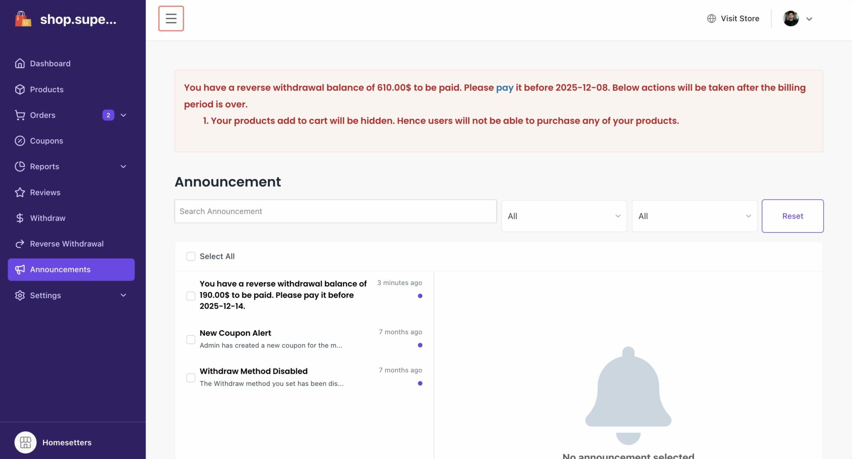Select the Withdraw Method Disabled checkbox
Image resolution: width=852 pixels, height=459 pixels.
coord(191,378)
